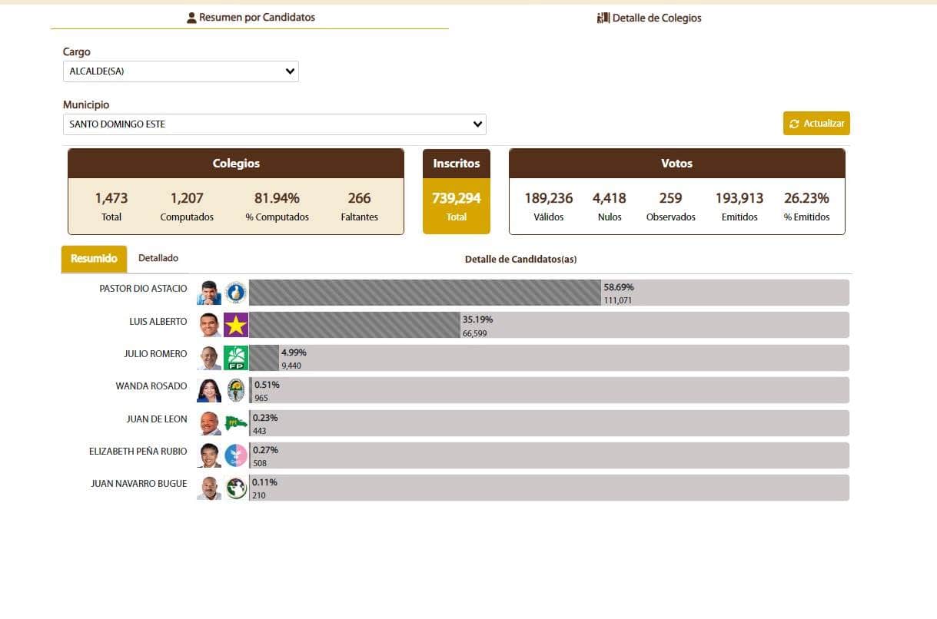Click Pastor Dio Astacio's candidate photo

pos(208,293)
